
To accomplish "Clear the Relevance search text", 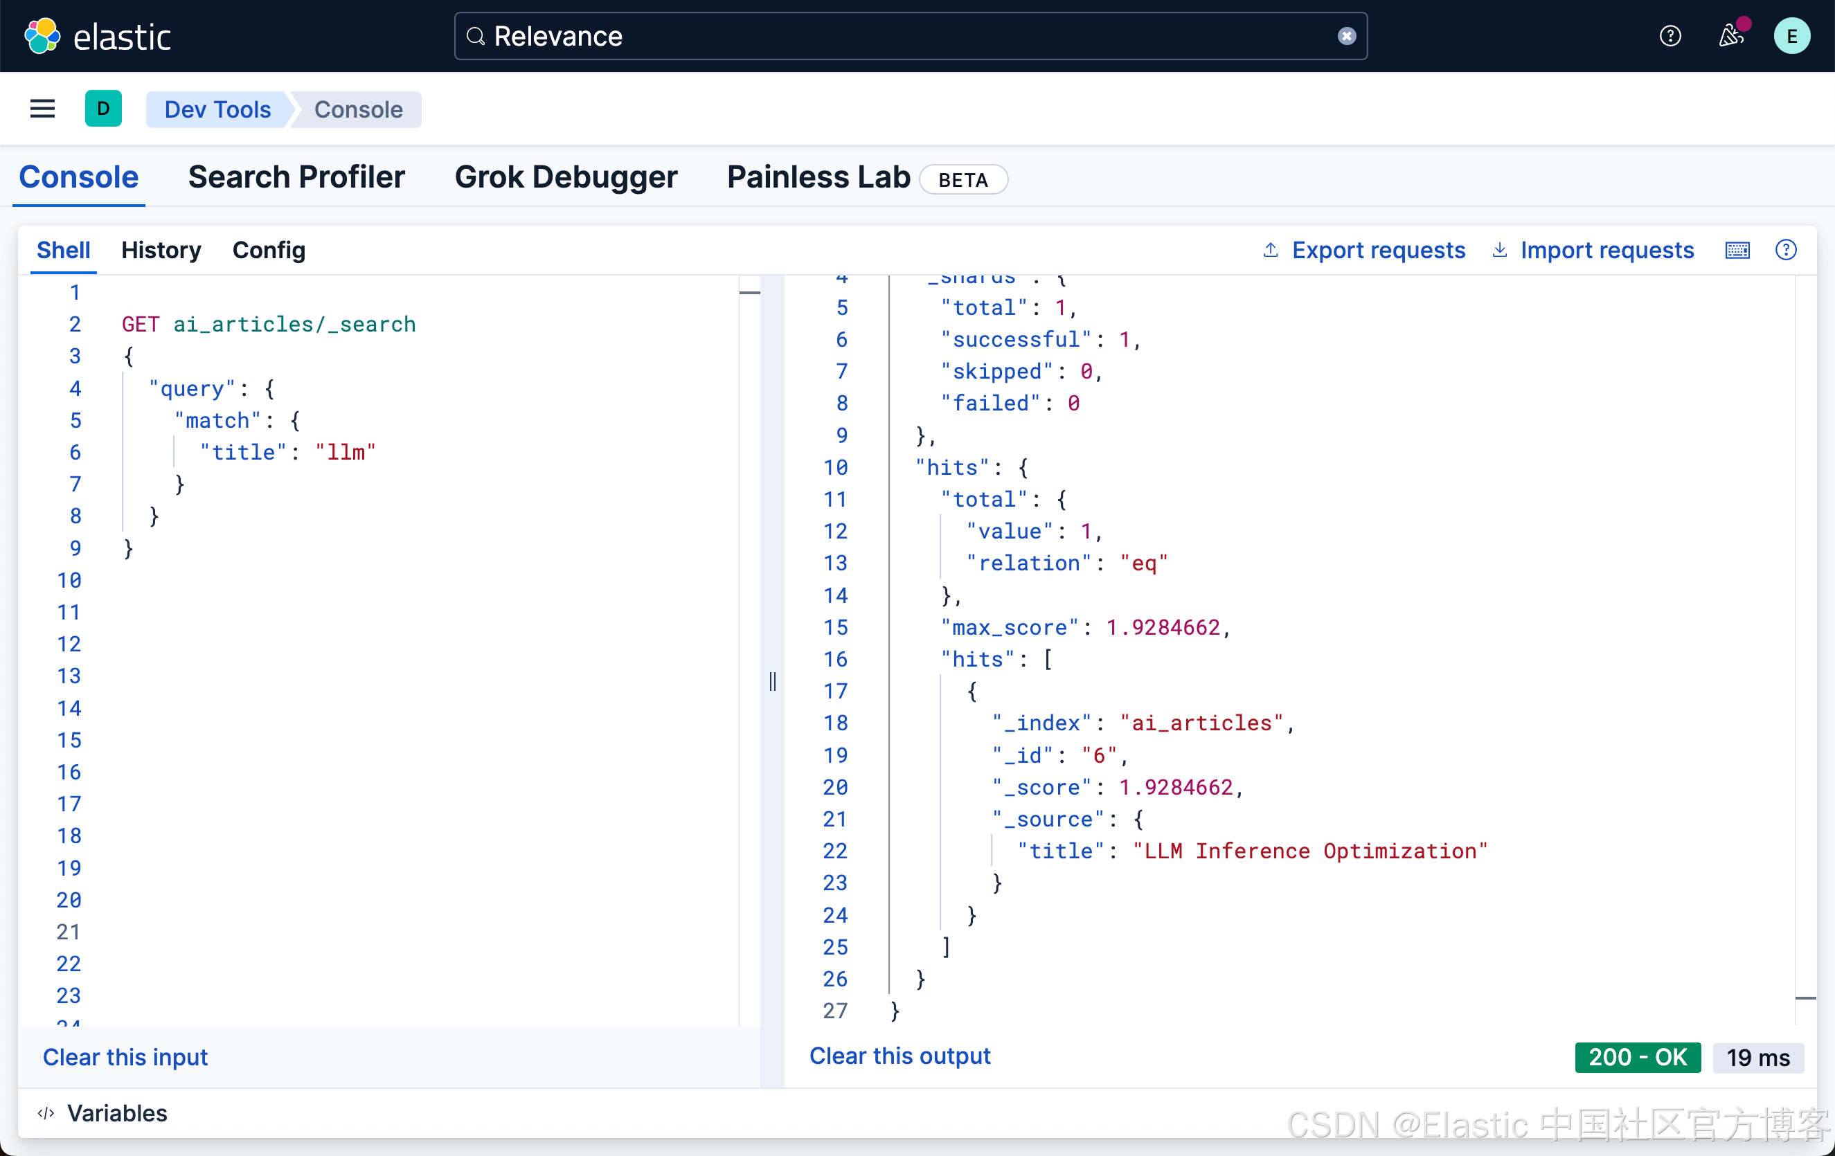I will tap(1347, 36).
